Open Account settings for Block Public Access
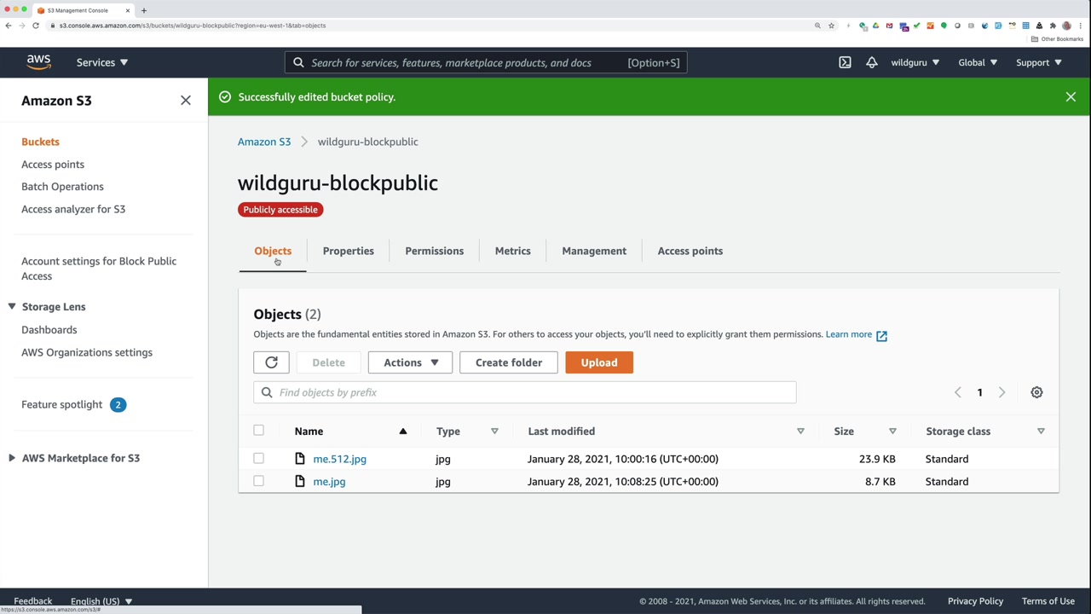Image resolution: width=1091 pixels, height=614 pixels. tap(99, 269)
